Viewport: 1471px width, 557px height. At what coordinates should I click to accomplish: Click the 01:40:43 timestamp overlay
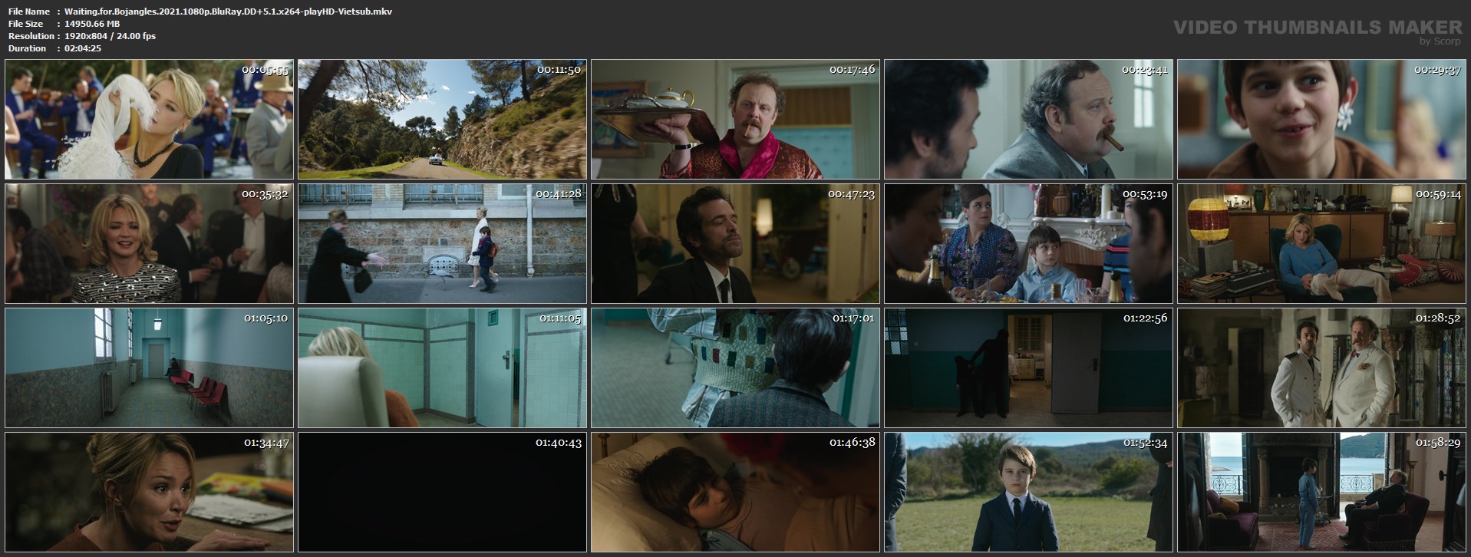(559, 443)
